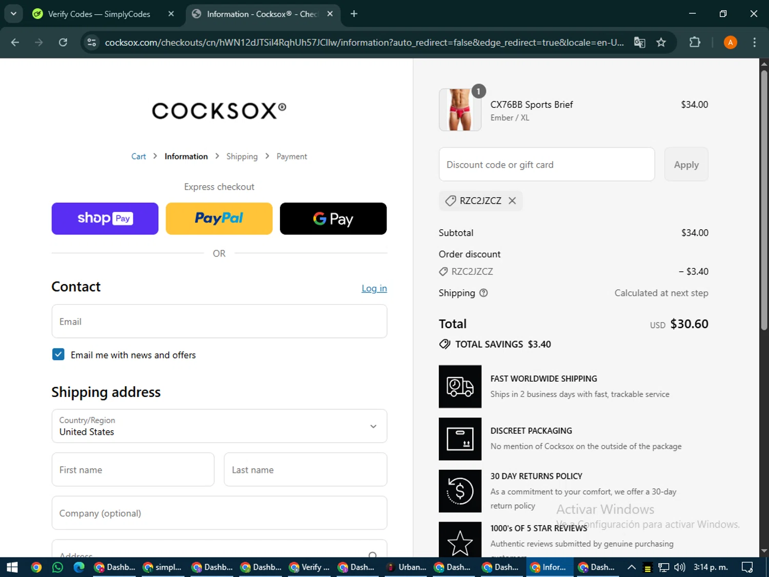This screenshot has width=769, height=577.
Task: Open the Chrome profile avatar
Action: (730, 43)
